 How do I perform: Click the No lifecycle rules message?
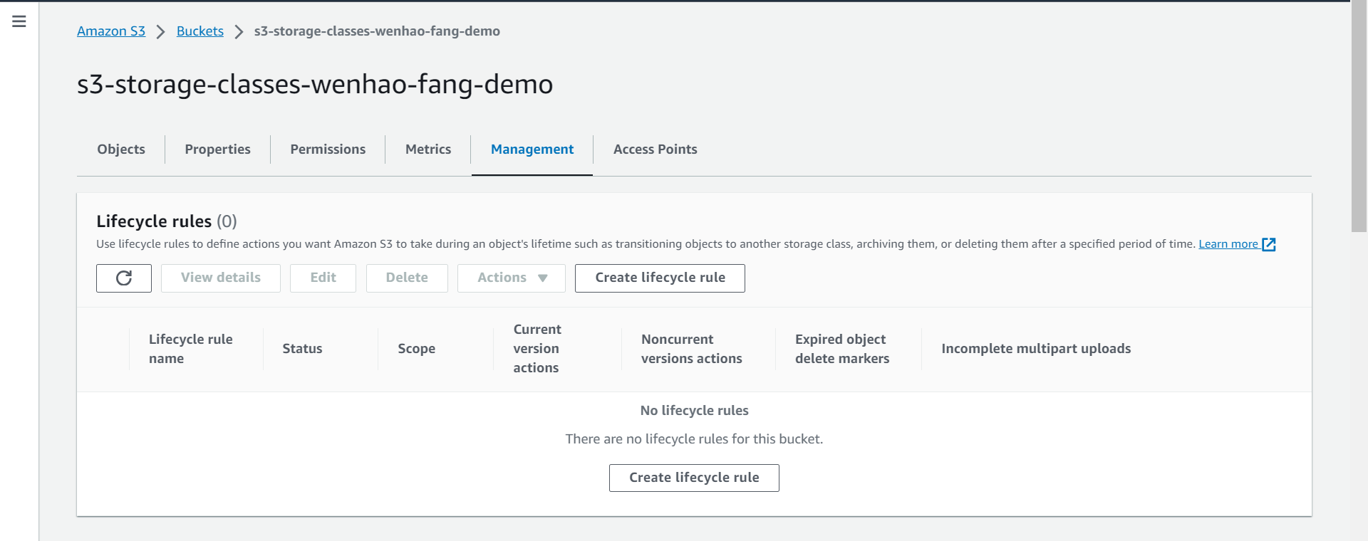point(694,411)
